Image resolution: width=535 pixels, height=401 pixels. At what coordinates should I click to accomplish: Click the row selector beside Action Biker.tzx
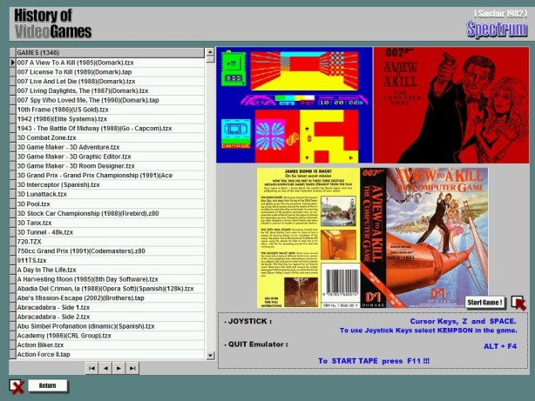click(x=12, y=344)
